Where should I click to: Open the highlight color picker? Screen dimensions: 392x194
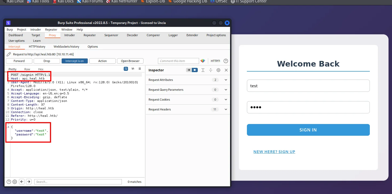(x=203, y=61)
